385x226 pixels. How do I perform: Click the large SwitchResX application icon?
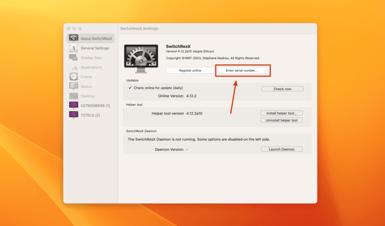click(141, 58)
